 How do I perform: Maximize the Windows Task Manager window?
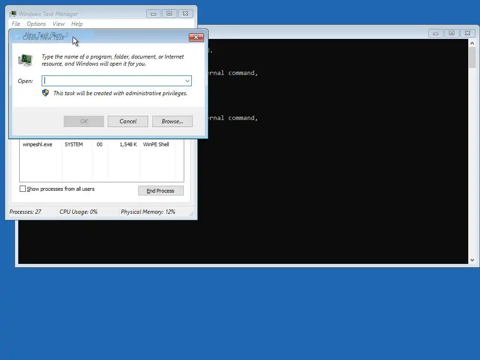[x=169, y=14]
